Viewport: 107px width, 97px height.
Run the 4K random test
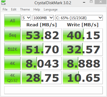[12, 63]
